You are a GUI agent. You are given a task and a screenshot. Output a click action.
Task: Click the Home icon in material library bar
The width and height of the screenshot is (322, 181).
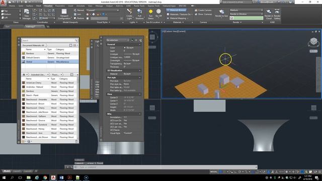(24, 75)
